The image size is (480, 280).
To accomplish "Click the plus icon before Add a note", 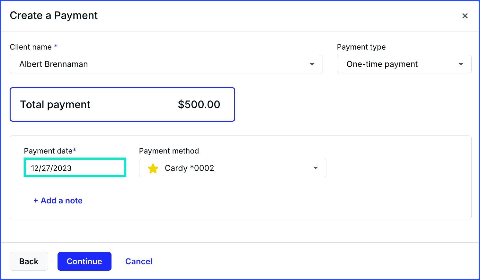I will click(36, 201).
